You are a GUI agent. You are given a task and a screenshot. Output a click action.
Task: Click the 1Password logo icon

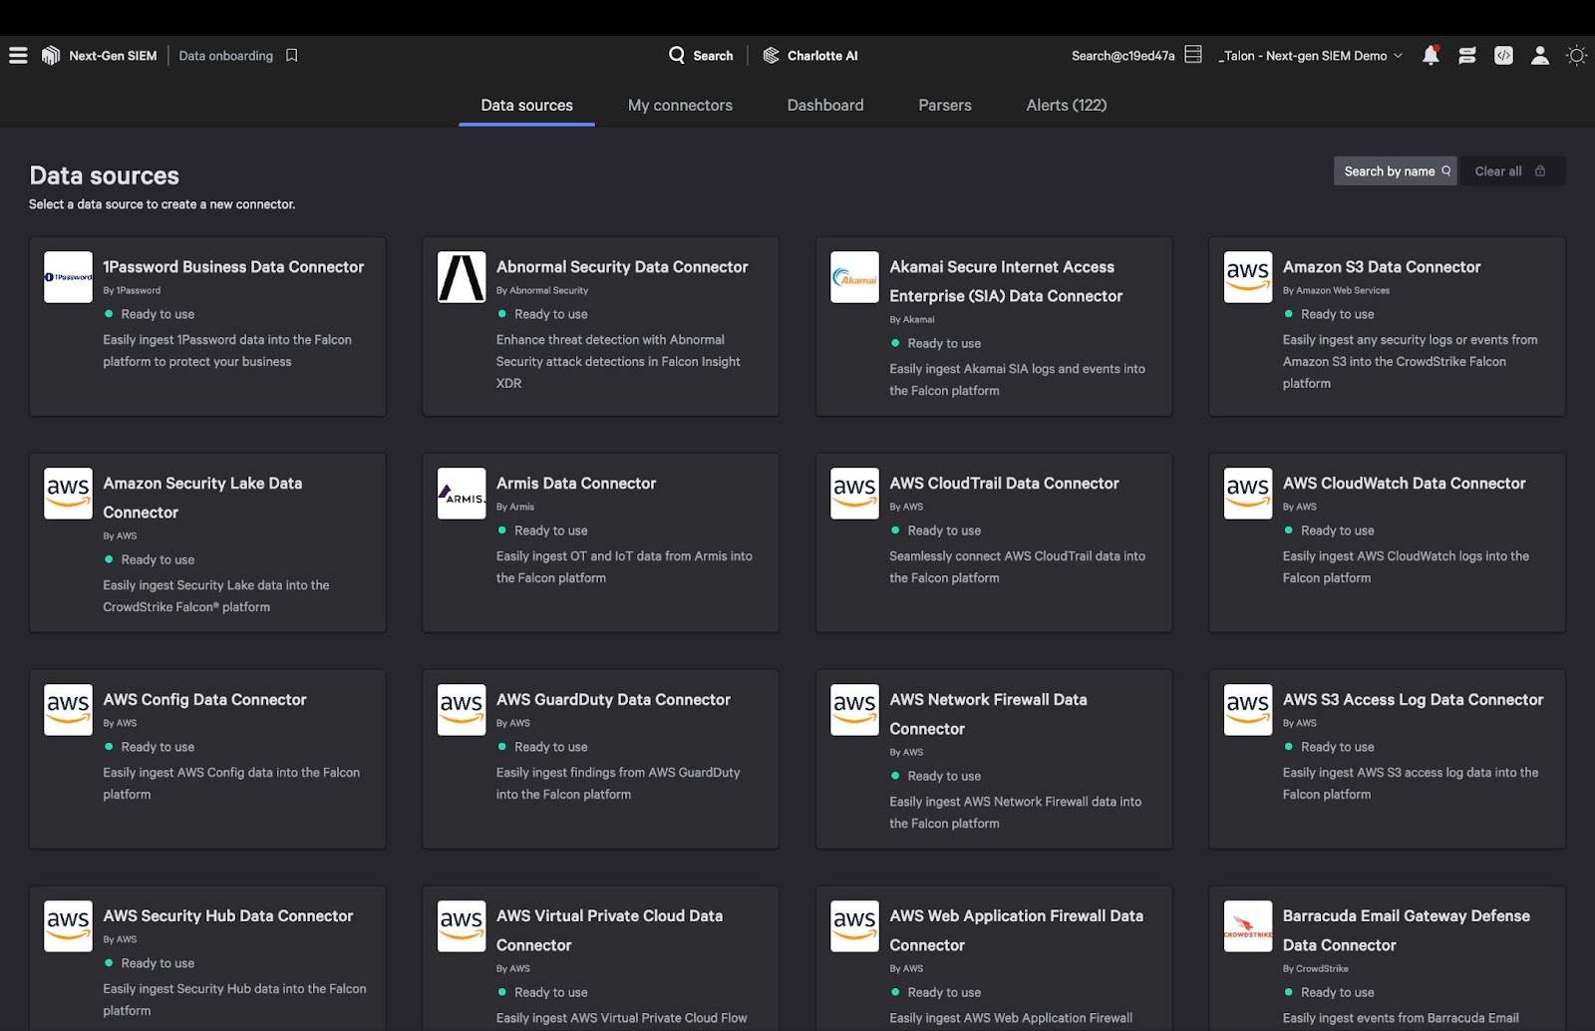pyautogui.click(x=69, y=277)
